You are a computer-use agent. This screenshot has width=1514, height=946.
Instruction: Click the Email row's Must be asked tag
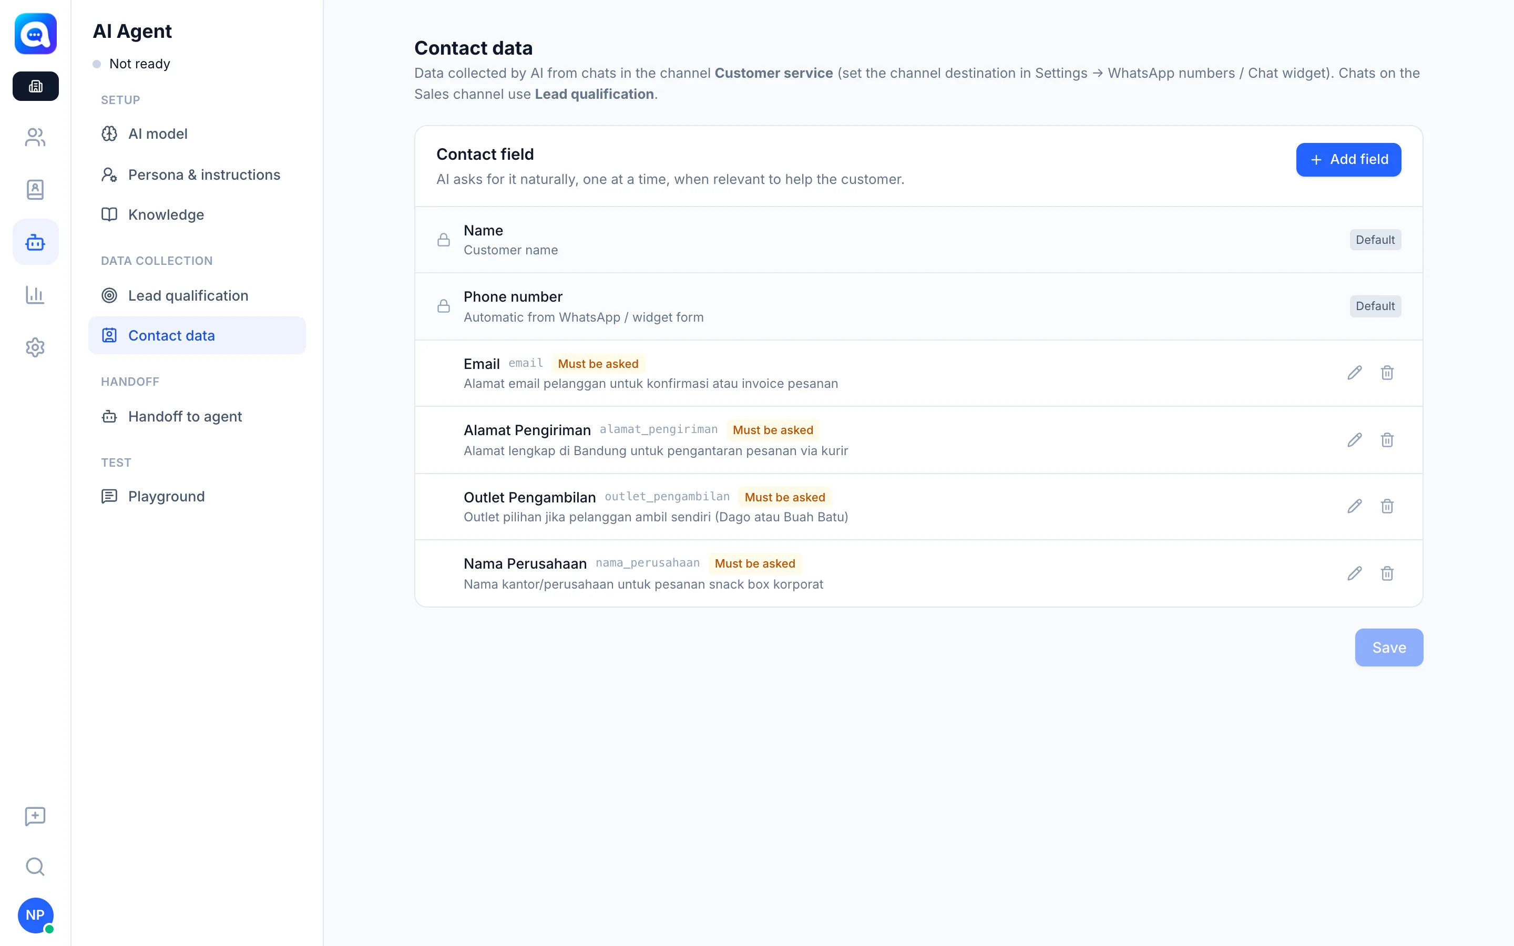pyautogui.click(x=598, y=364)
